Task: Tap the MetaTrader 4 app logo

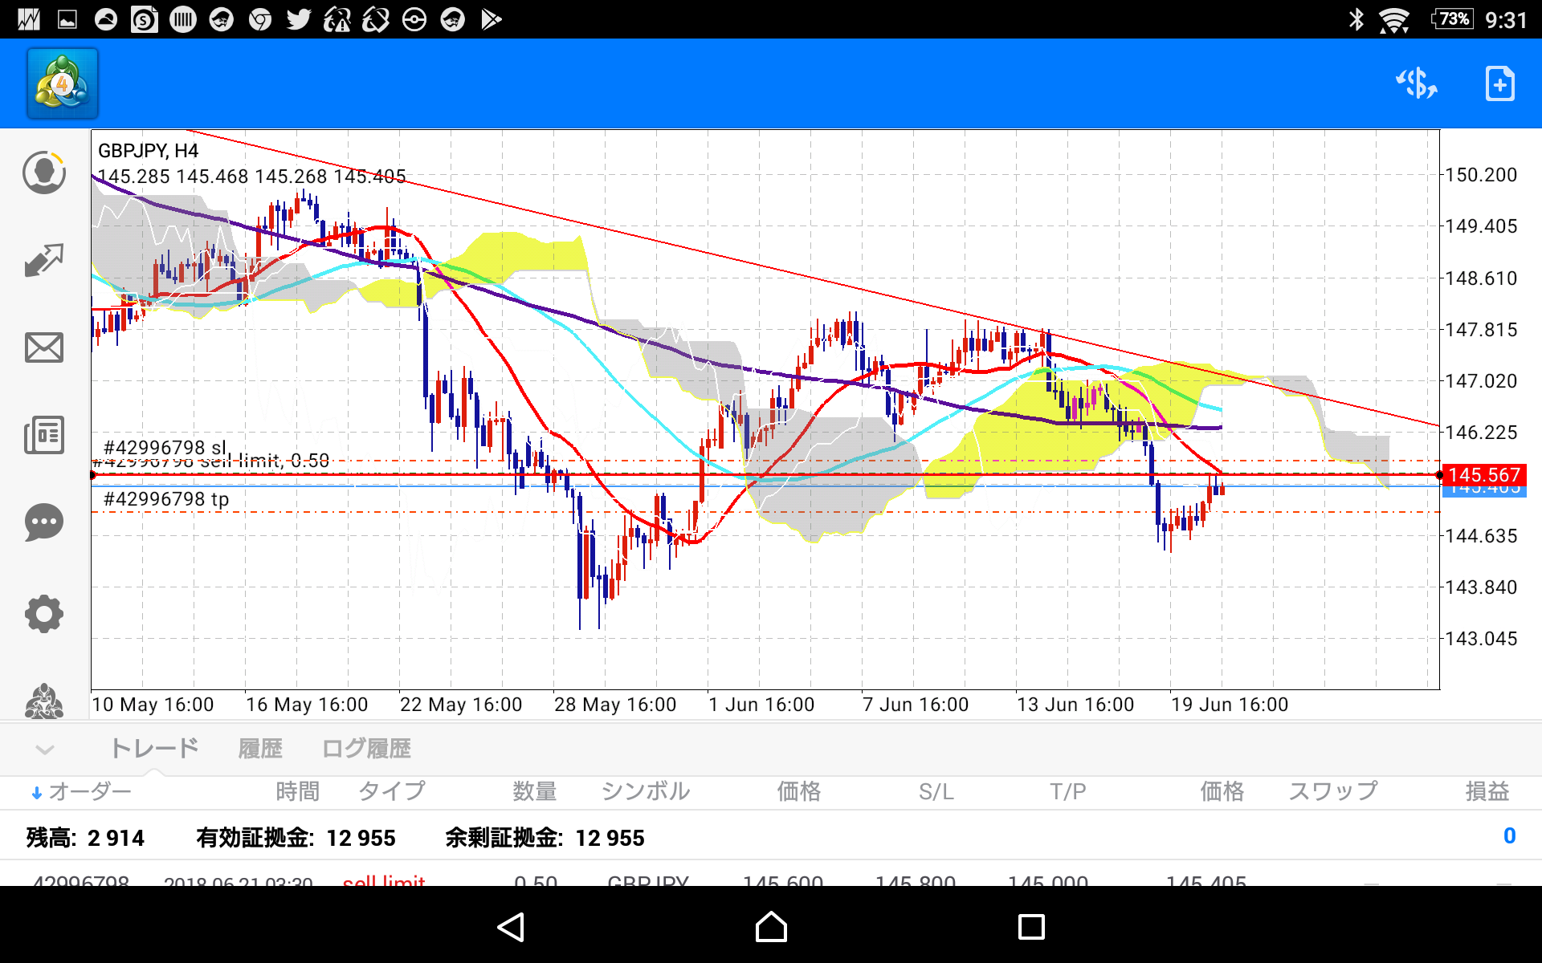Action: [x=62, y=83]
